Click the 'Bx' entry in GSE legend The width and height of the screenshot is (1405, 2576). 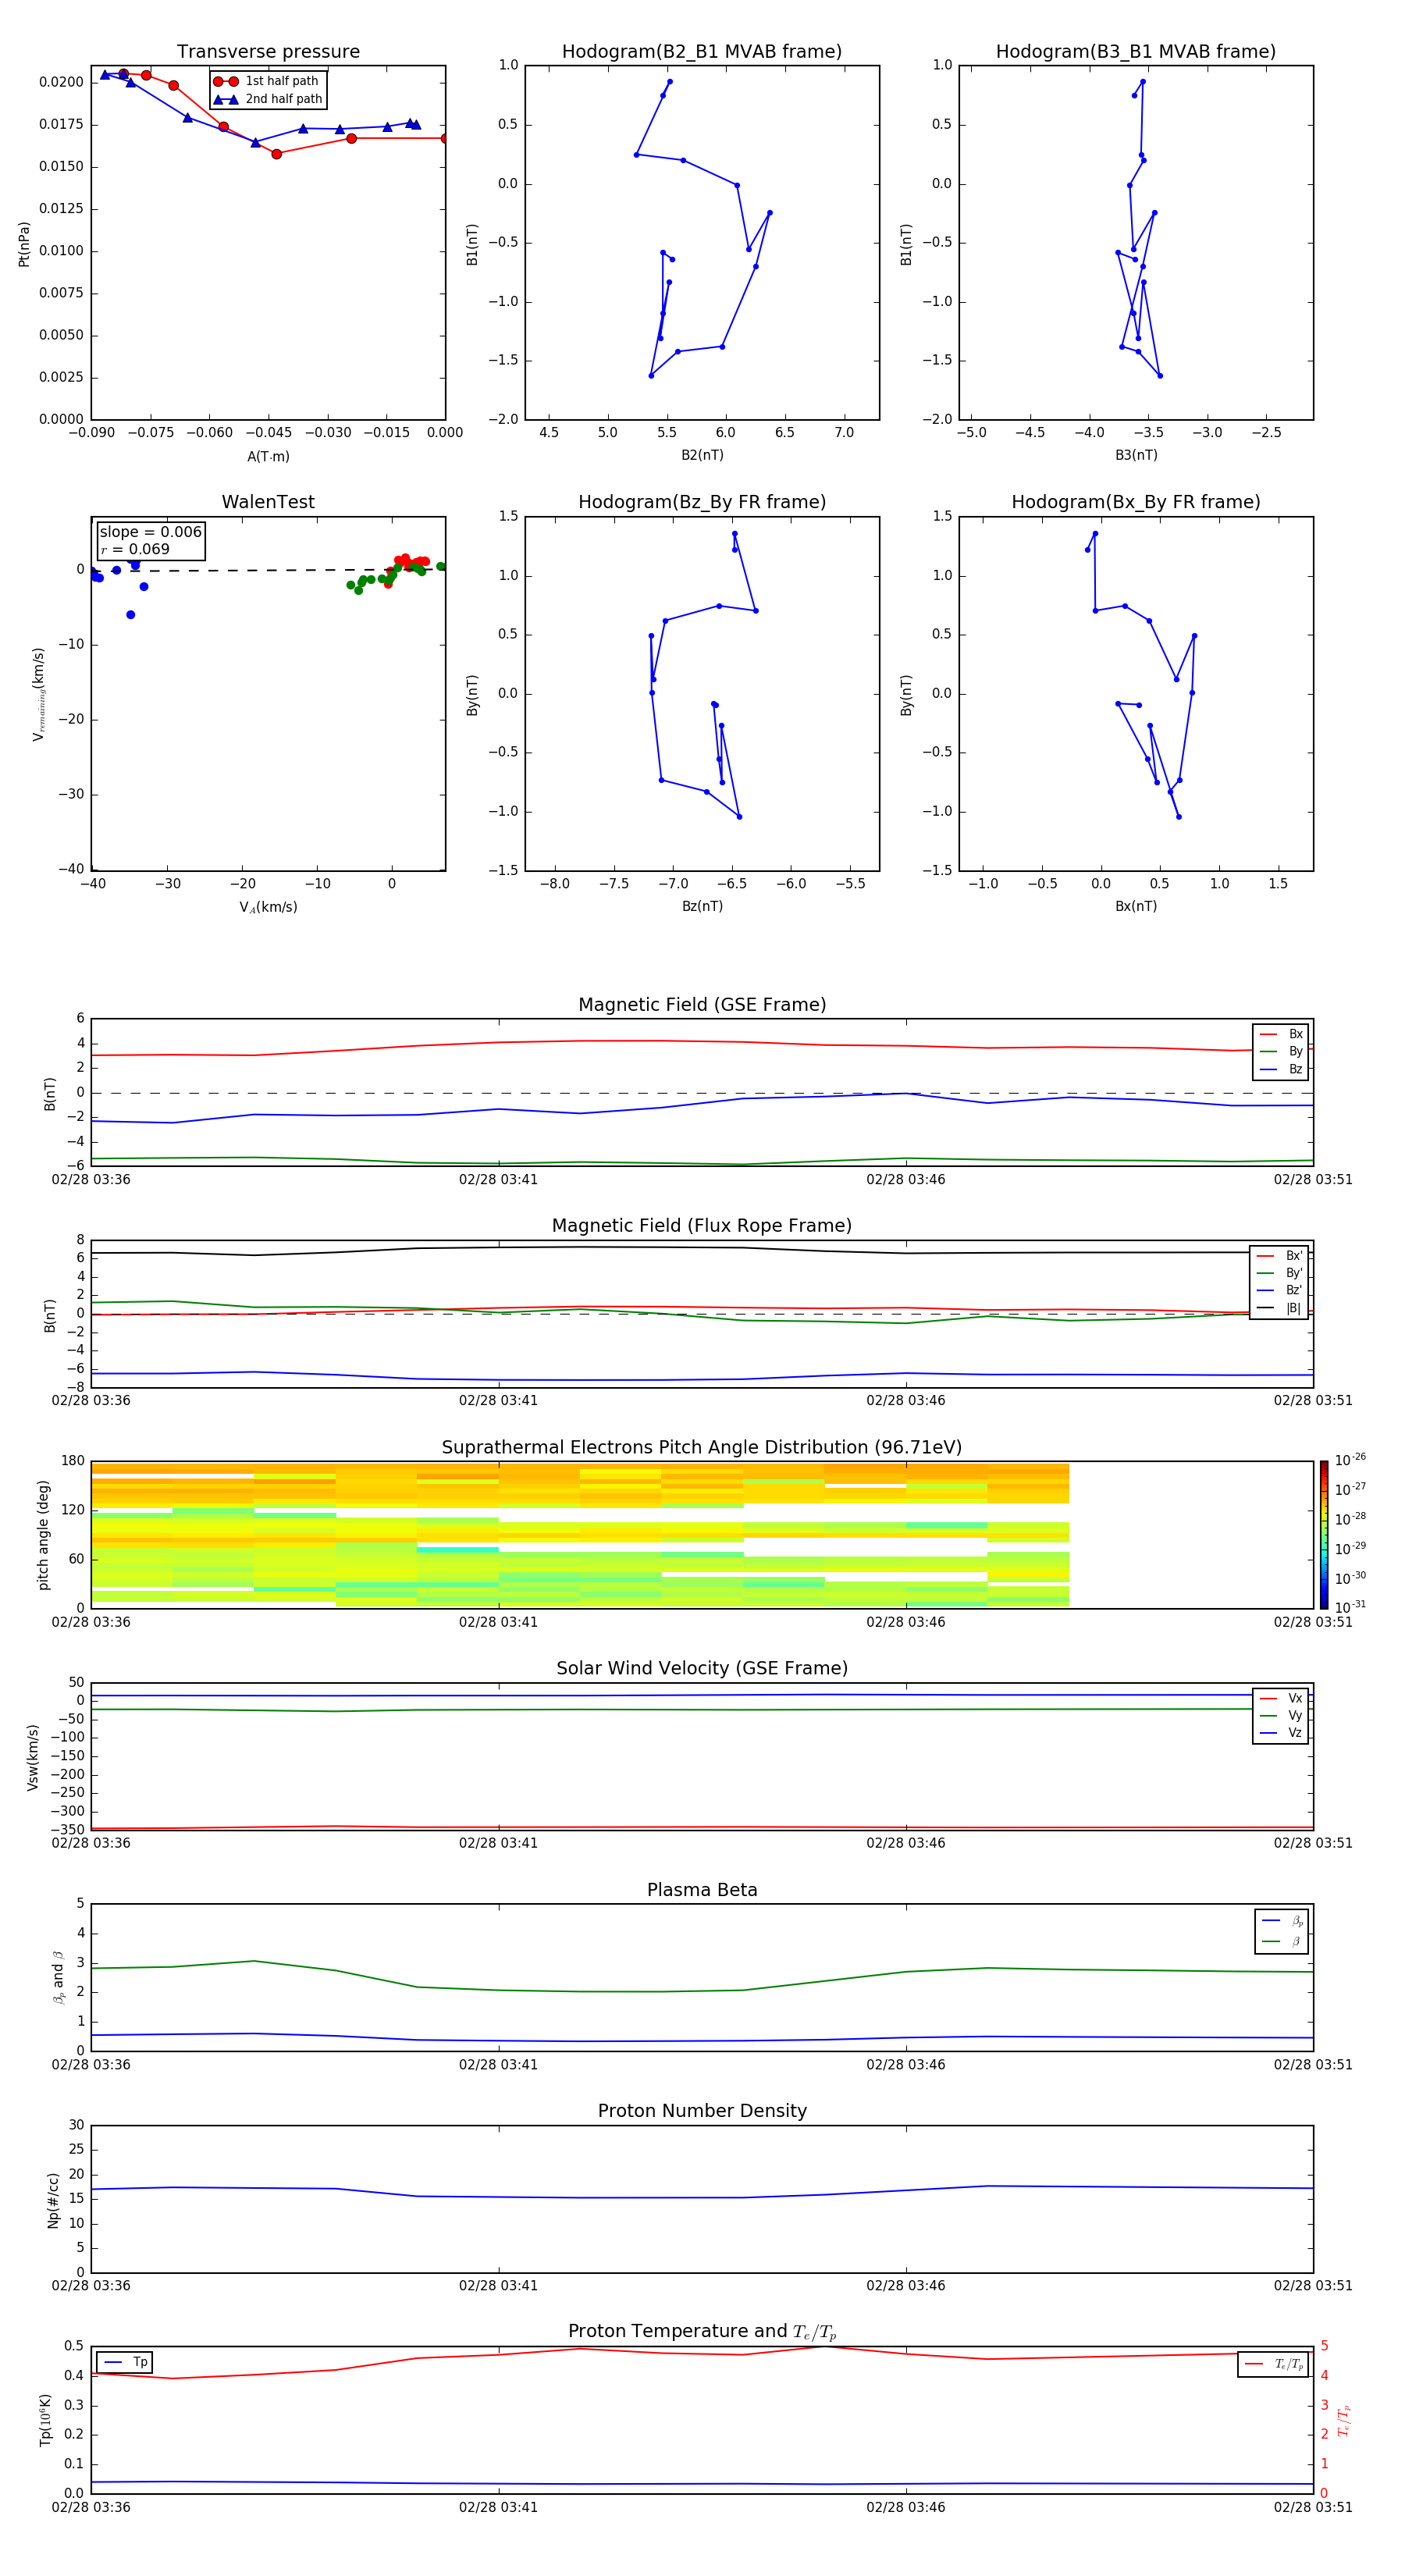pos(1282,1034)
